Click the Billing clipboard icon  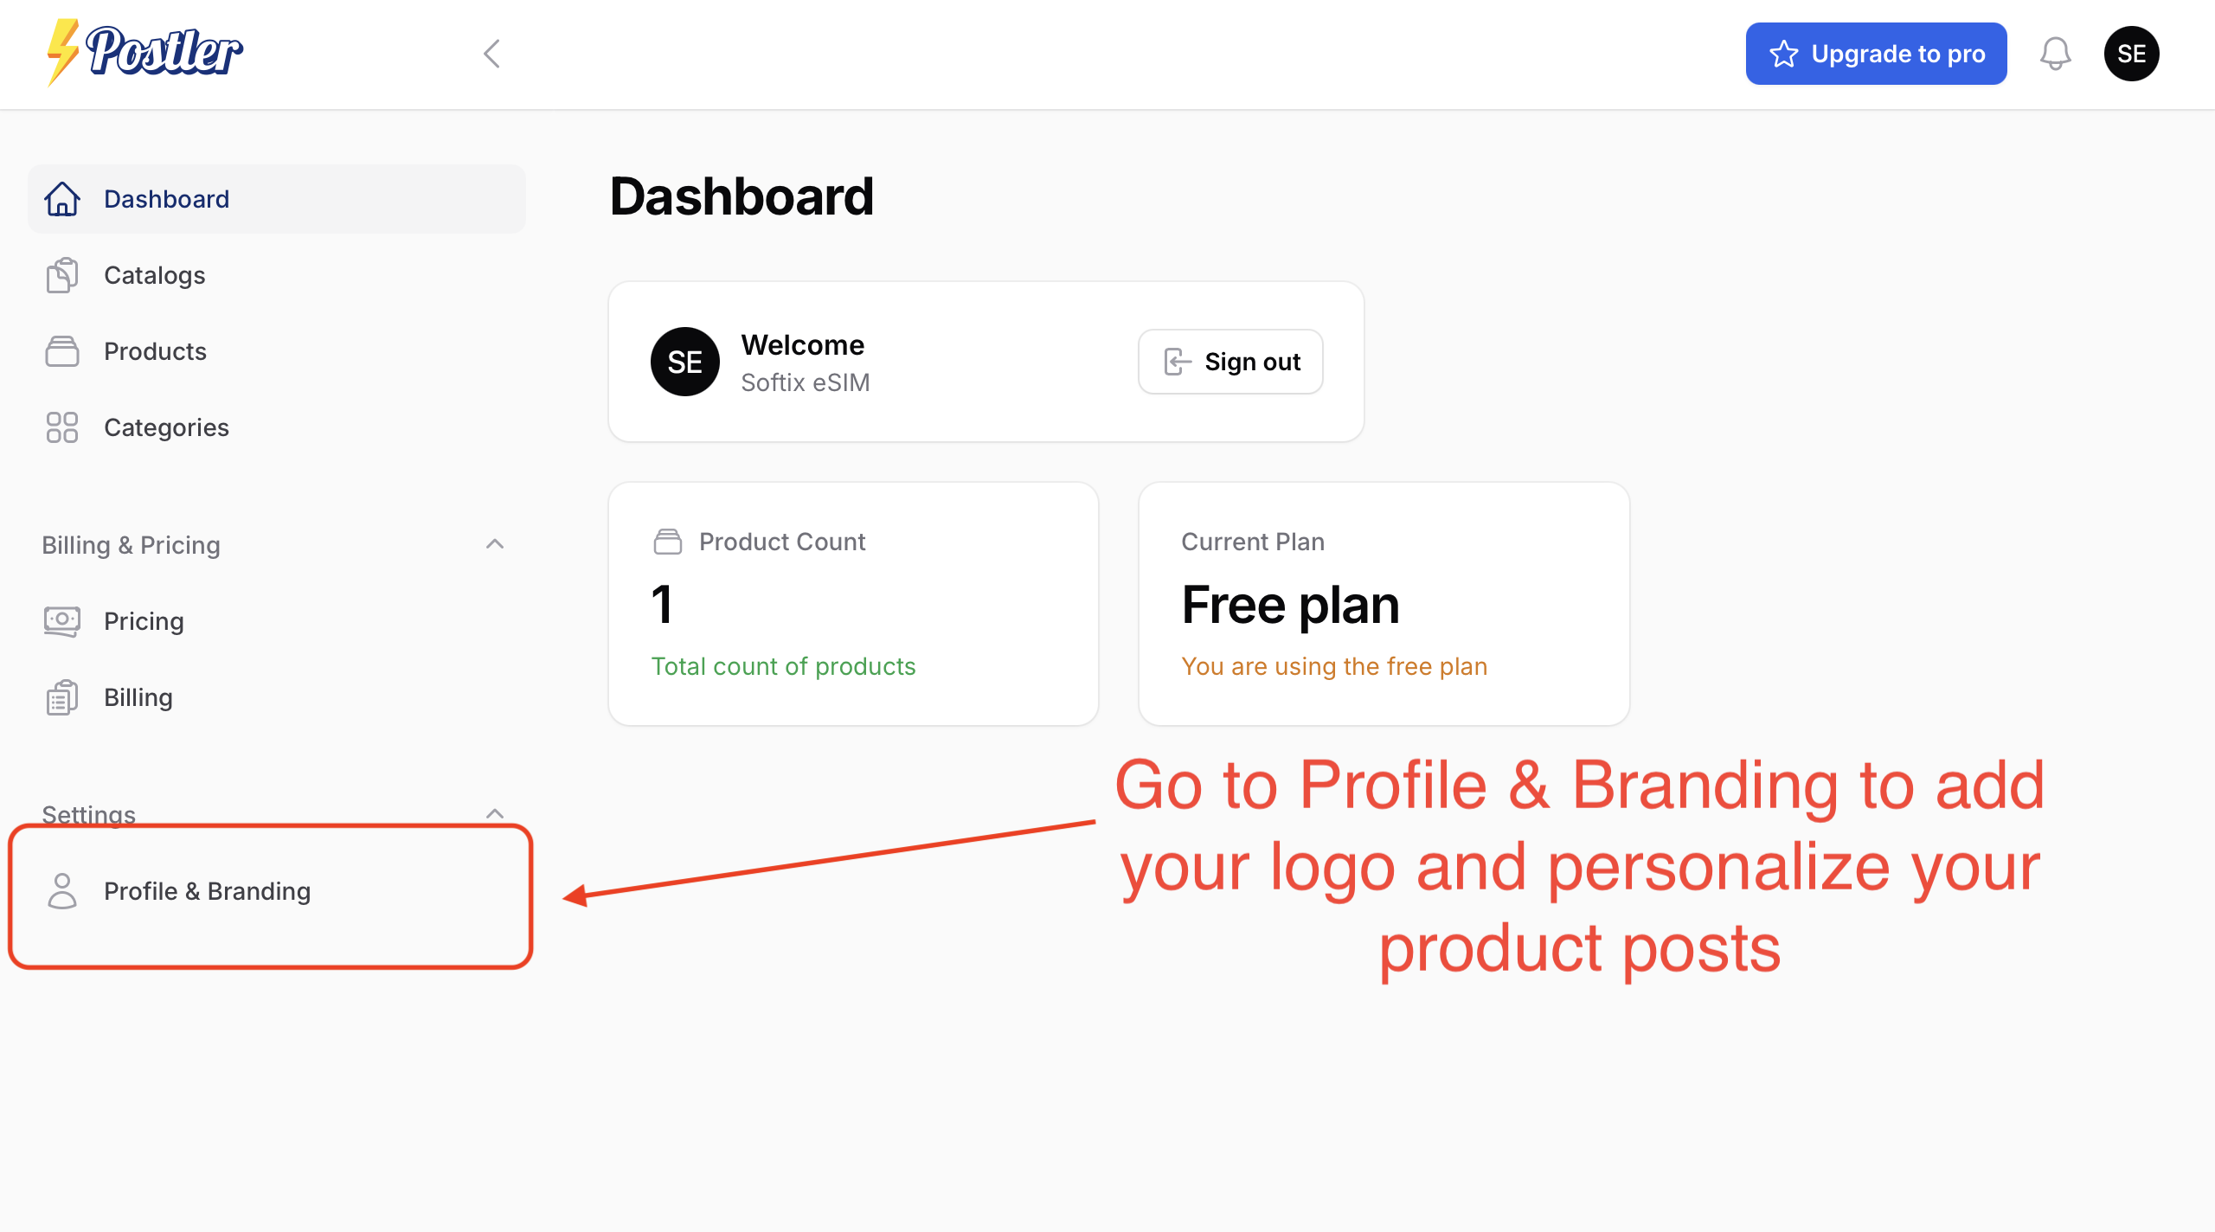[x=61, y=696]
